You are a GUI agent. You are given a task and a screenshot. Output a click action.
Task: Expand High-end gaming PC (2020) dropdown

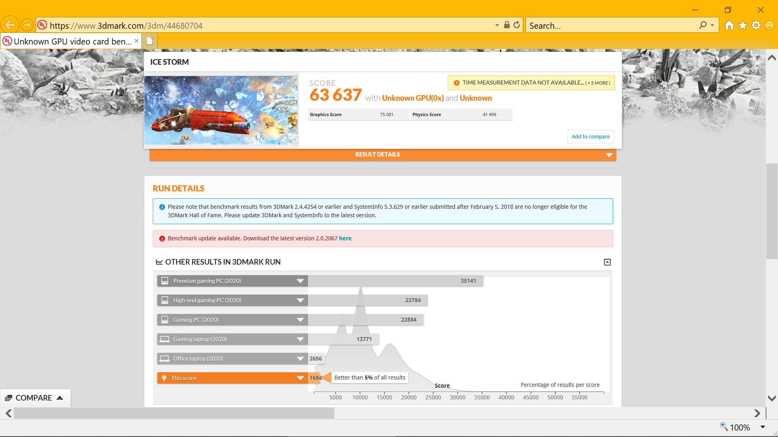point(300,300)
